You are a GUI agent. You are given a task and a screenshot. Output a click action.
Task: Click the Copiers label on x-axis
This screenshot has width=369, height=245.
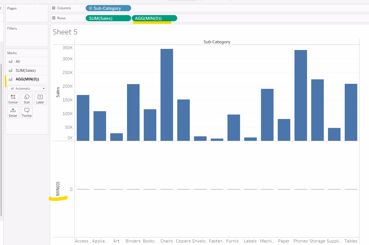click(x=183, y=241)
